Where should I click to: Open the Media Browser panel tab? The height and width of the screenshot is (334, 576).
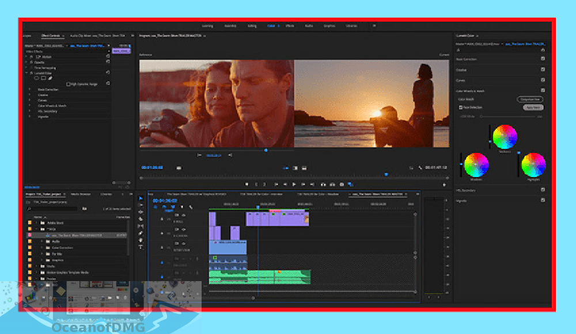point(81,194)
